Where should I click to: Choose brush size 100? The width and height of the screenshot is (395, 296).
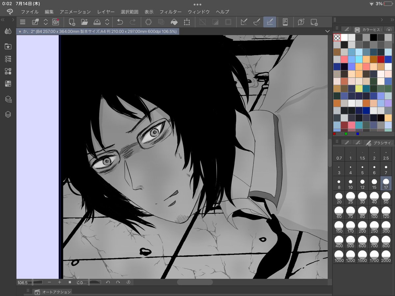(374, 212)
